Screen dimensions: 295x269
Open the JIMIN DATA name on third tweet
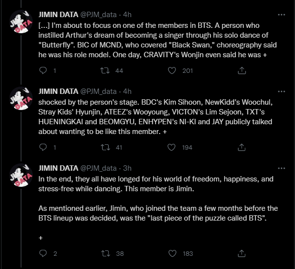click(58, 168)
